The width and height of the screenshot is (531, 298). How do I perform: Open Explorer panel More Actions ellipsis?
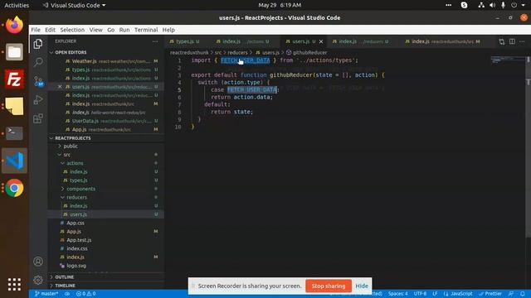tap(155, 41)
